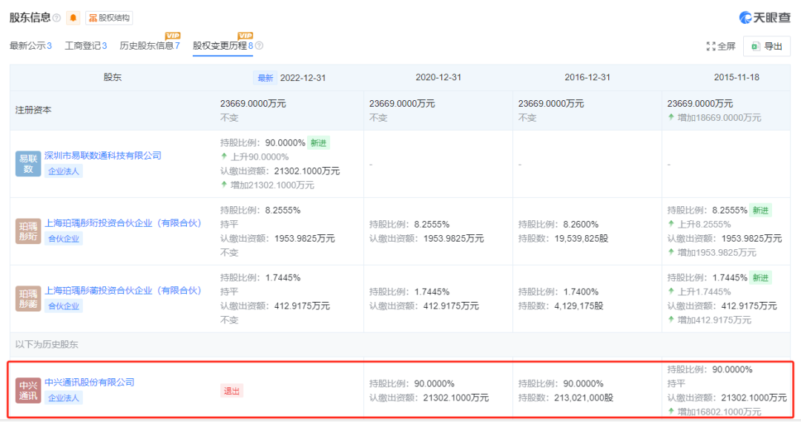Open the 历史股东信息 tab

150,46
